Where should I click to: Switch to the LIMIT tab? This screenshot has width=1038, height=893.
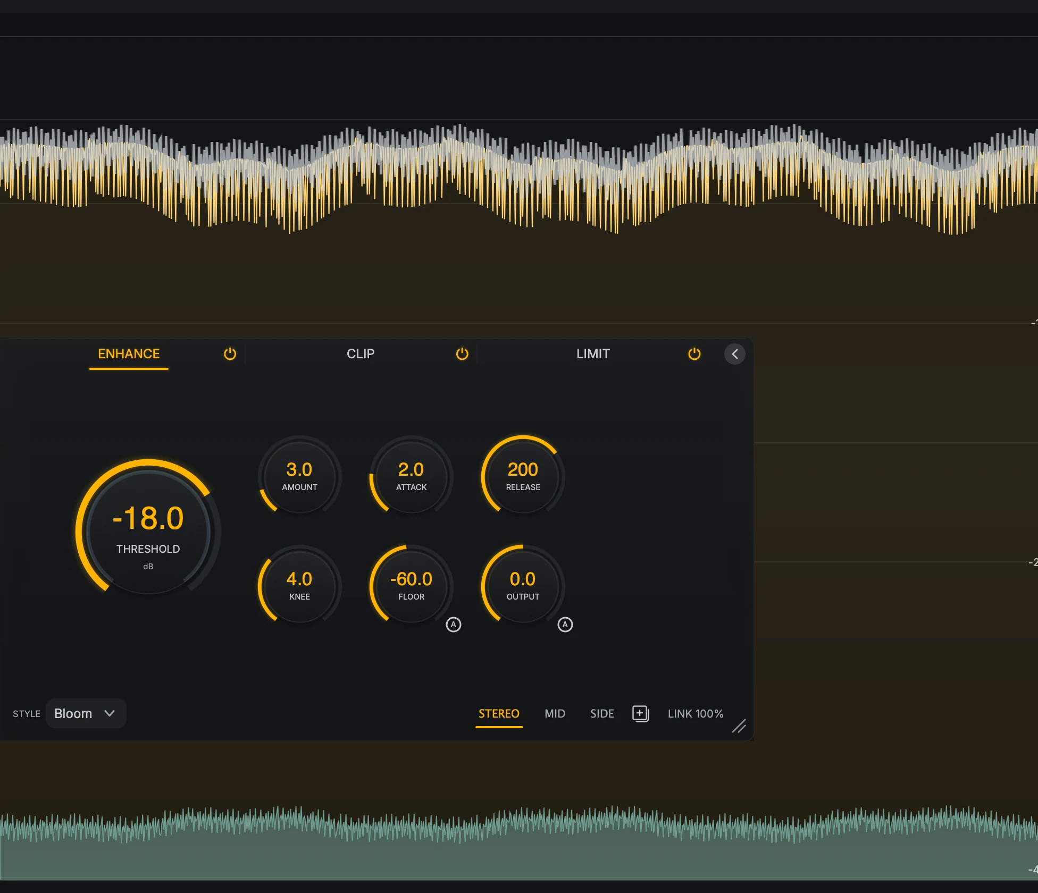tap(593, 354)
